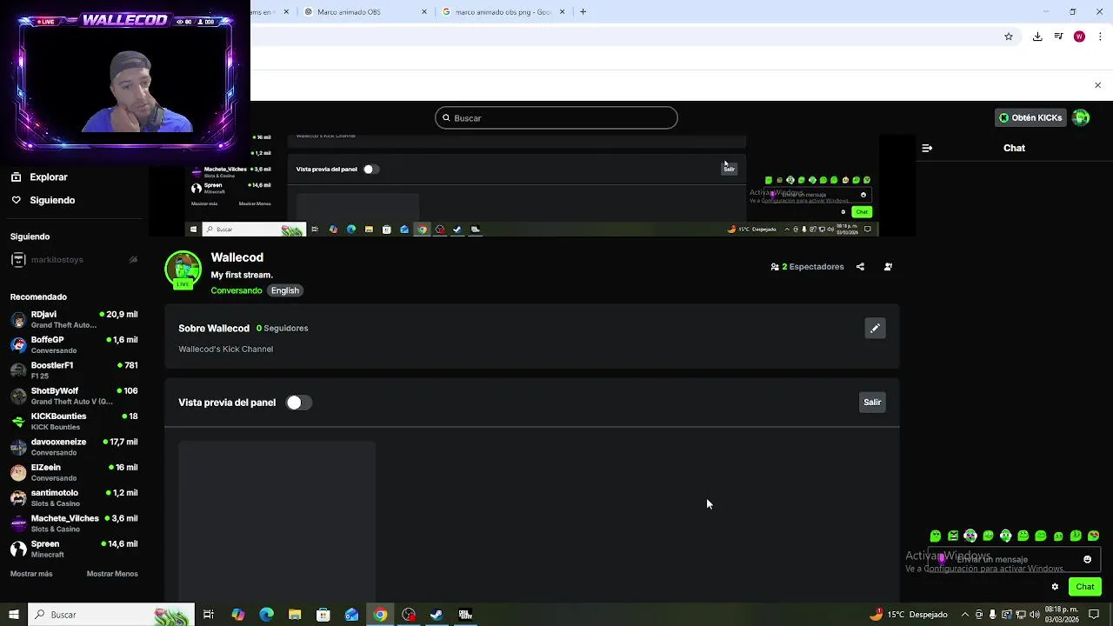This screenshot has height=626, width=1113.
Task: Open the weather widget showing 15°C Despejado
Action: (x=909, y=615)
